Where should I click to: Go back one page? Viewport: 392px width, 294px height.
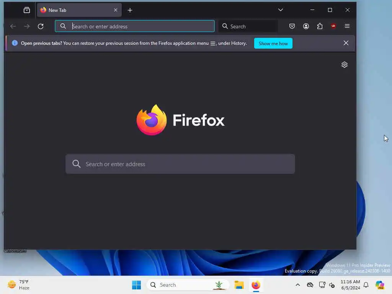point(13,26)
